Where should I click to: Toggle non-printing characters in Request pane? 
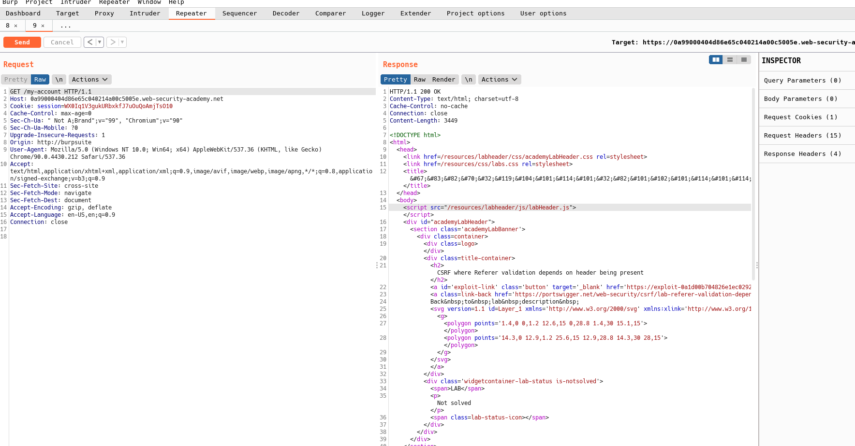pos(59,80)
